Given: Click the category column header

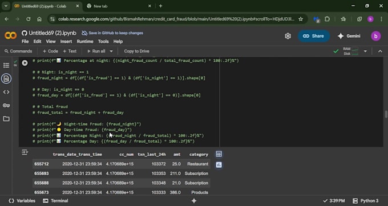Looking at the screenshot, I should click(x=199, y=154).
